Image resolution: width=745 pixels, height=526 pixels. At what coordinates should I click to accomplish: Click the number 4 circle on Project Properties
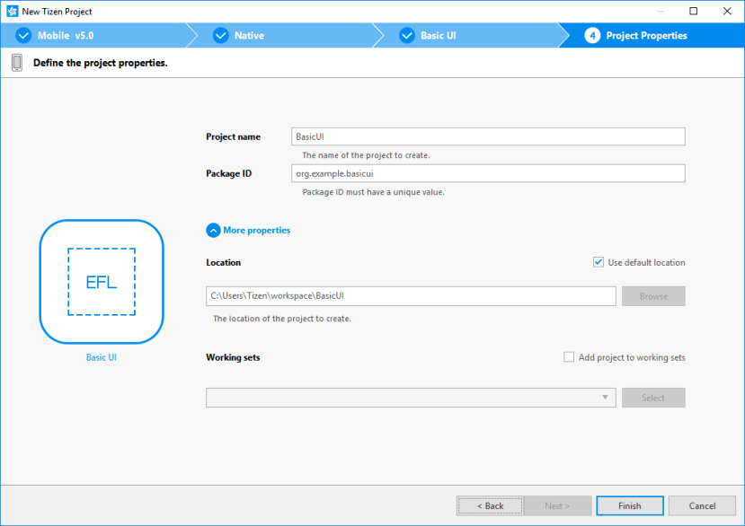tap(593, 35)
